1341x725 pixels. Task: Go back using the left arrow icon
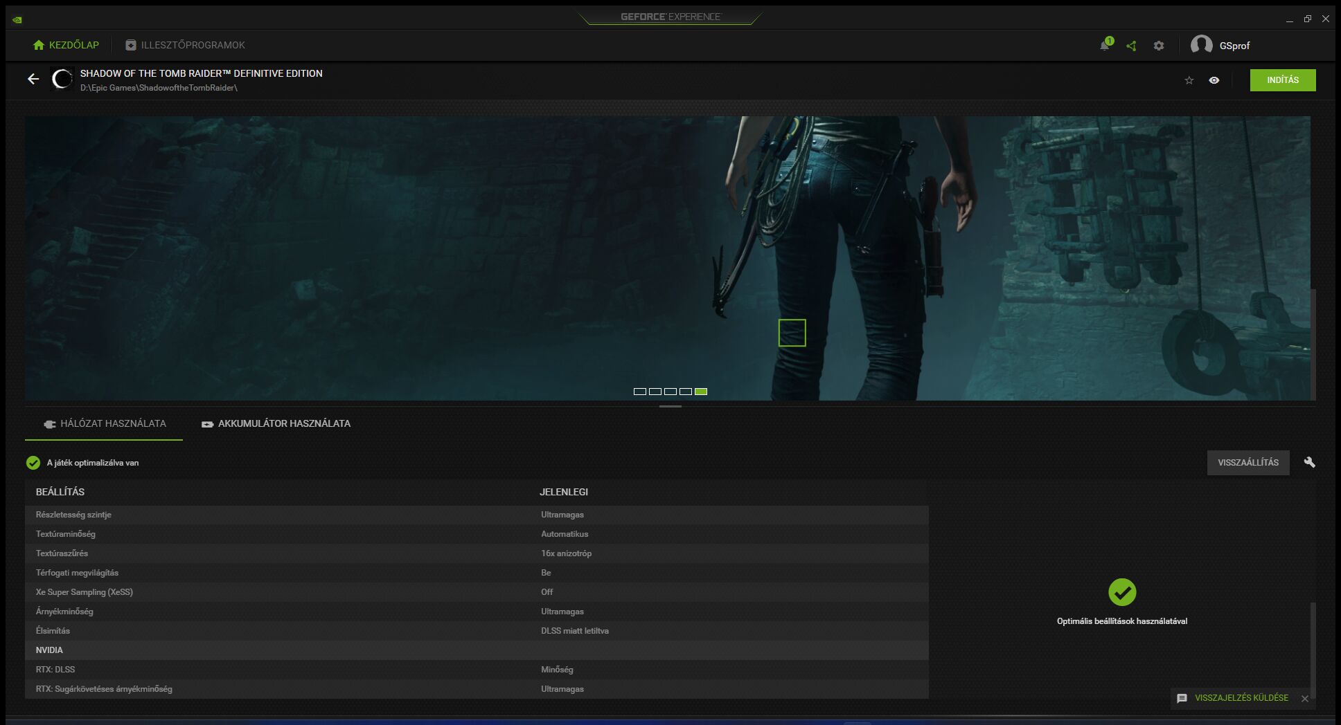click(33, 79)
